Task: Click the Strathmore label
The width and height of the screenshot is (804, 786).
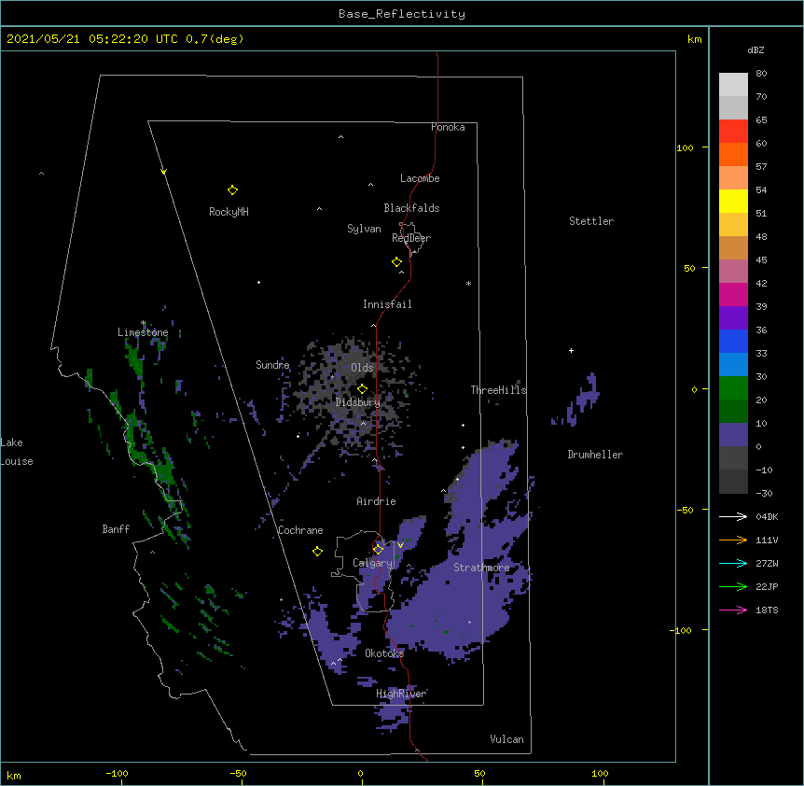Action: tap(481, 568)
